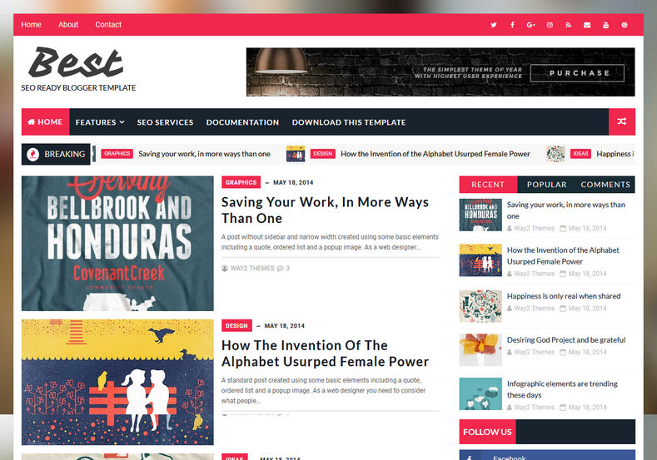Expand the Features dropdown menu

[x=100, y=122]
